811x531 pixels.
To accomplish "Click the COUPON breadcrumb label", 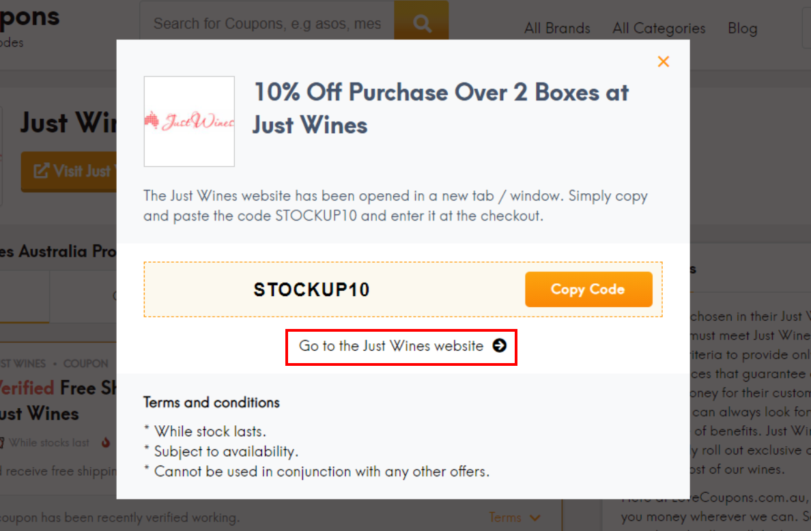I will point(85,363).
